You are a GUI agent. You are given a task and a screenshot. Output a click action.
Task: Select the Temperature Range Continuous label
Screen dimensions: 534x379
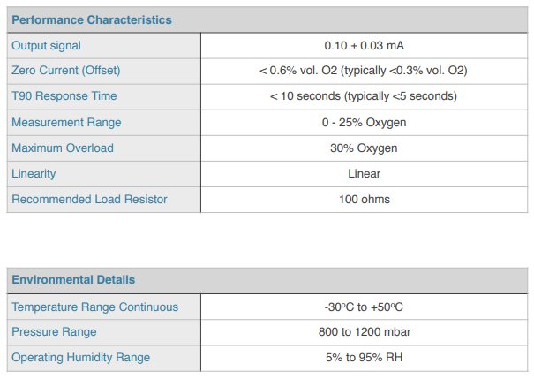tap(94, 307)
